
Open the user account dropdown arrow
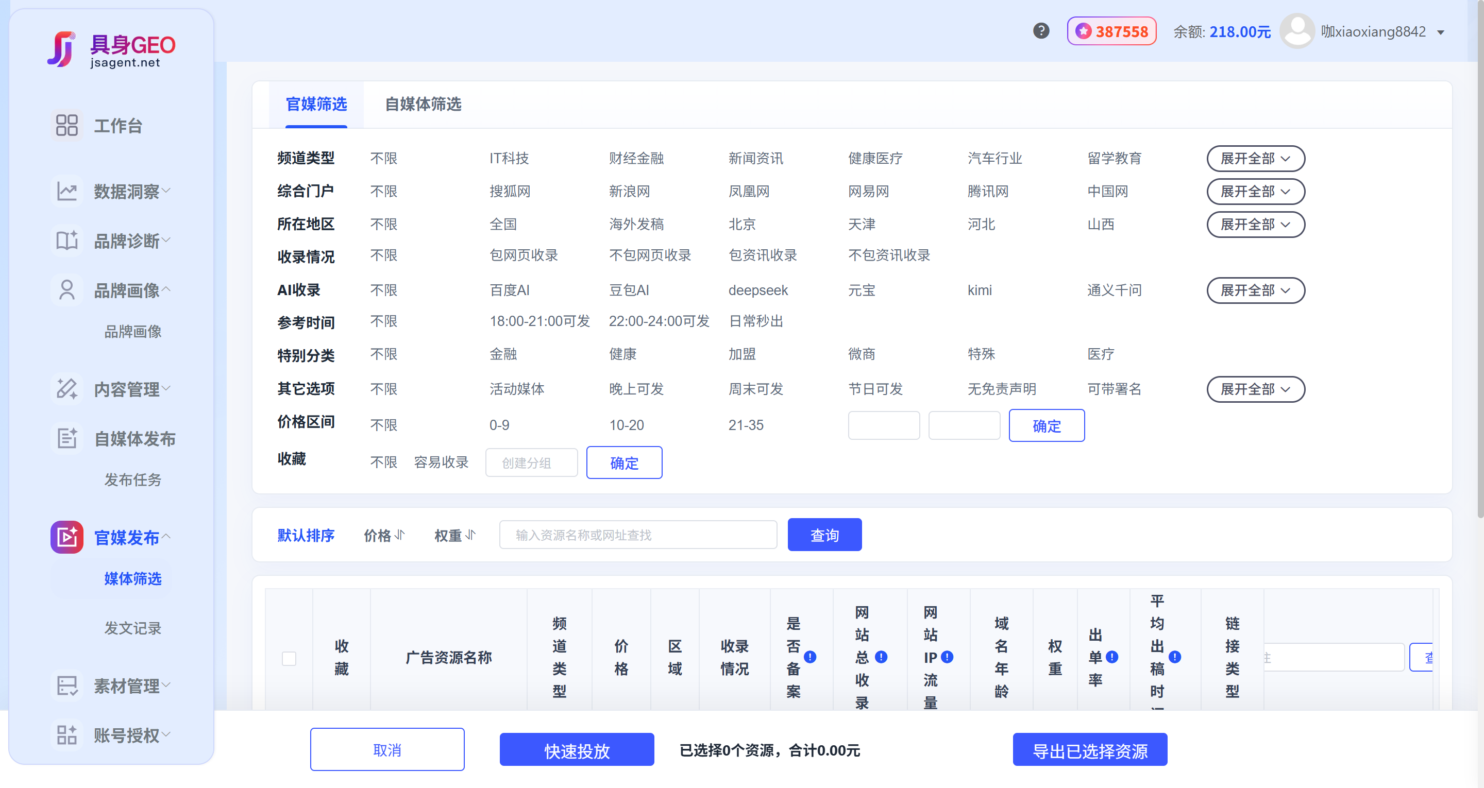pos(1441,33)
